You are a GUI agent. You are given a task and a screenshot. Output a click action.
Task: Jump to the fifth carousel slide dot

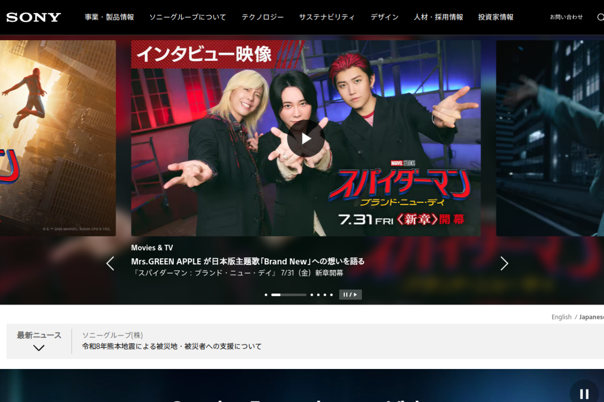(325, 295)
